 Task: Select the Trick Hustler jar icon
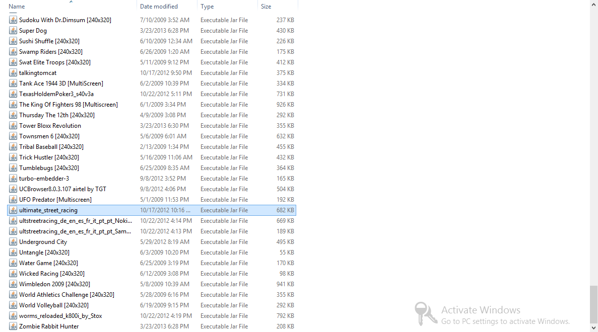pos(13,157)
